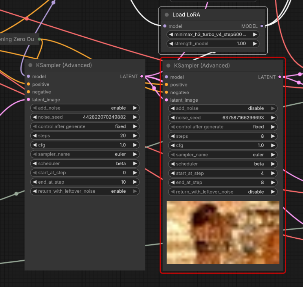The width and height of the screenshot is (303, 287).
Task: Toggle add_noise disable on right KSampler
Action: 223,108
